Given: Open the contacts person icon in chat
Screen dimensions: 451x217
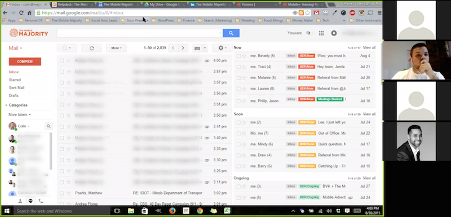Looking at the screenshot, I should pos(20,201).
